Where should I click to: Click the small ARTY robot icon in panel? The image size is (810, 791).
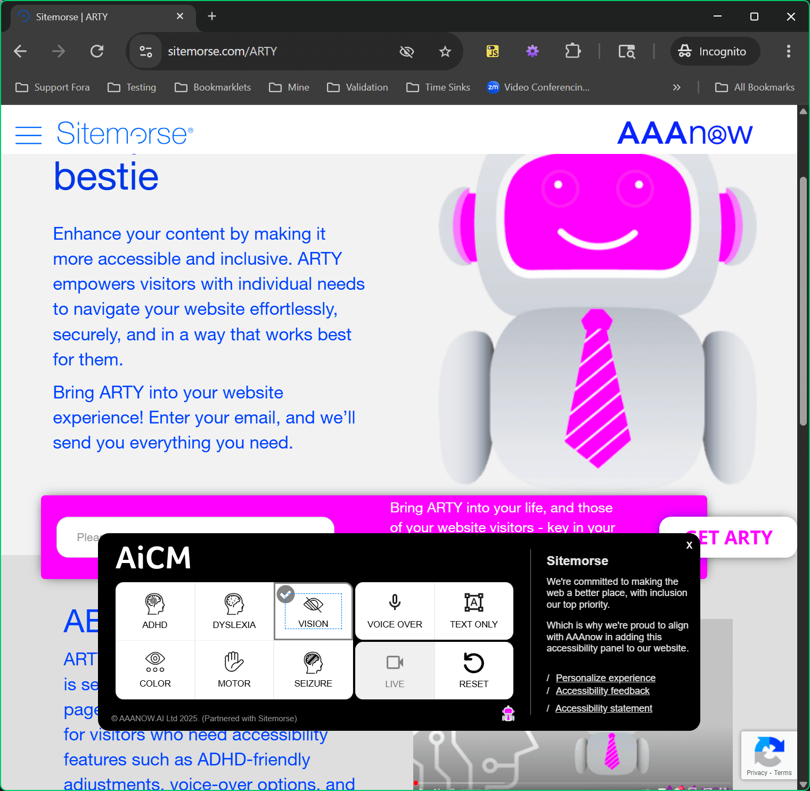509,713
